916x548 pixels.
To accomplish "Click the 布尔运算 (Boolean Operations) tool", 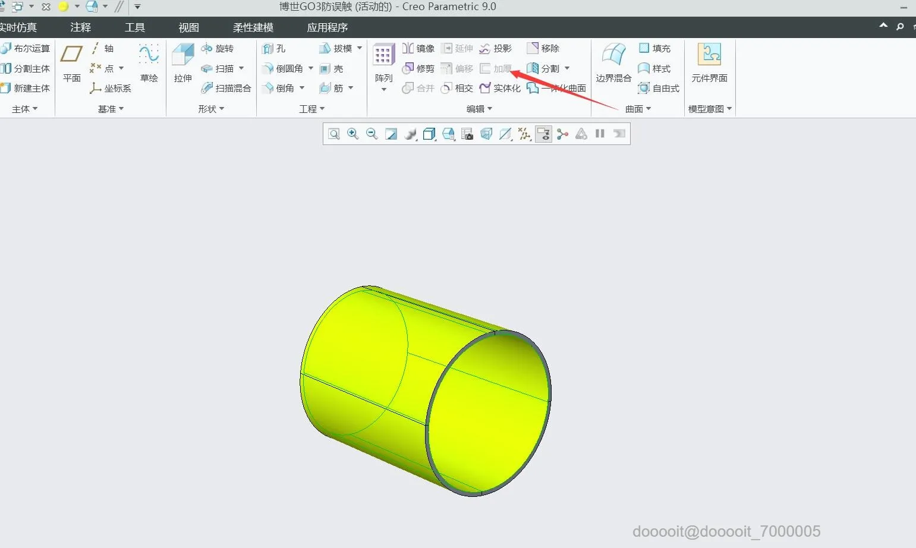I will 26,48.
